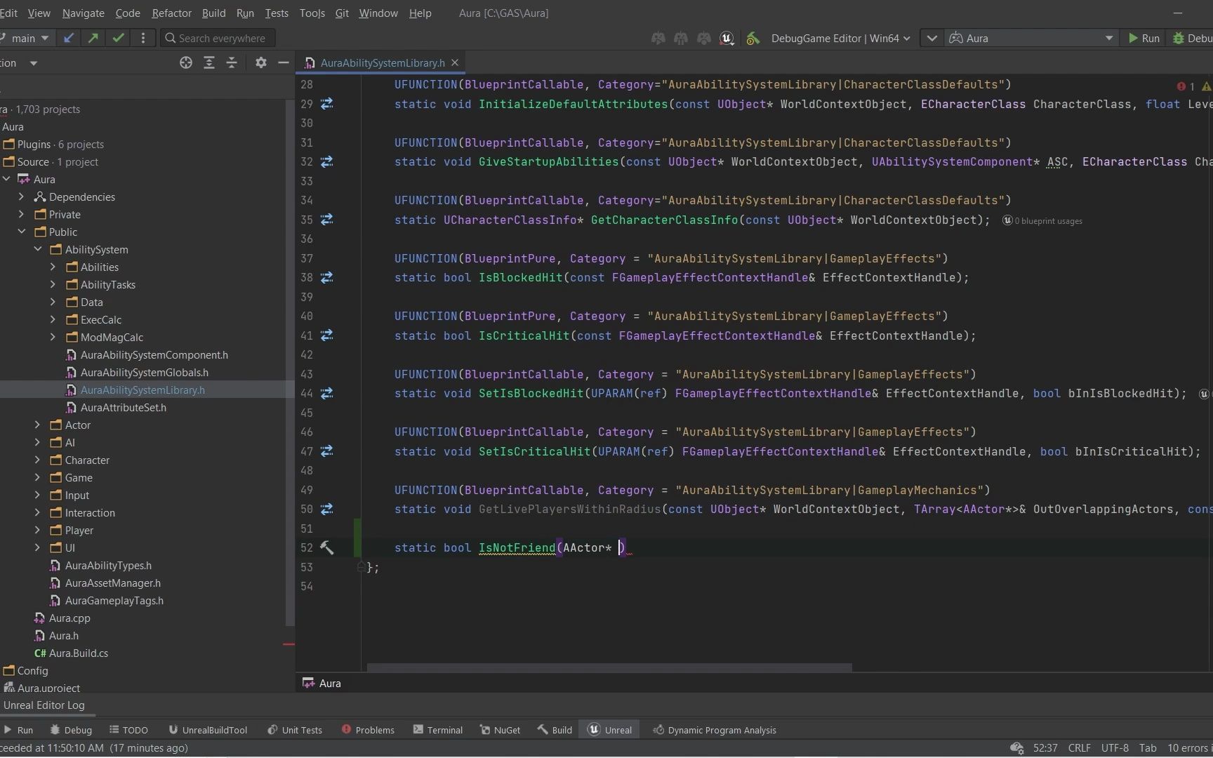The image size is (1213, 758).
Task: Open the Git menu
Action: click(342, 13)
